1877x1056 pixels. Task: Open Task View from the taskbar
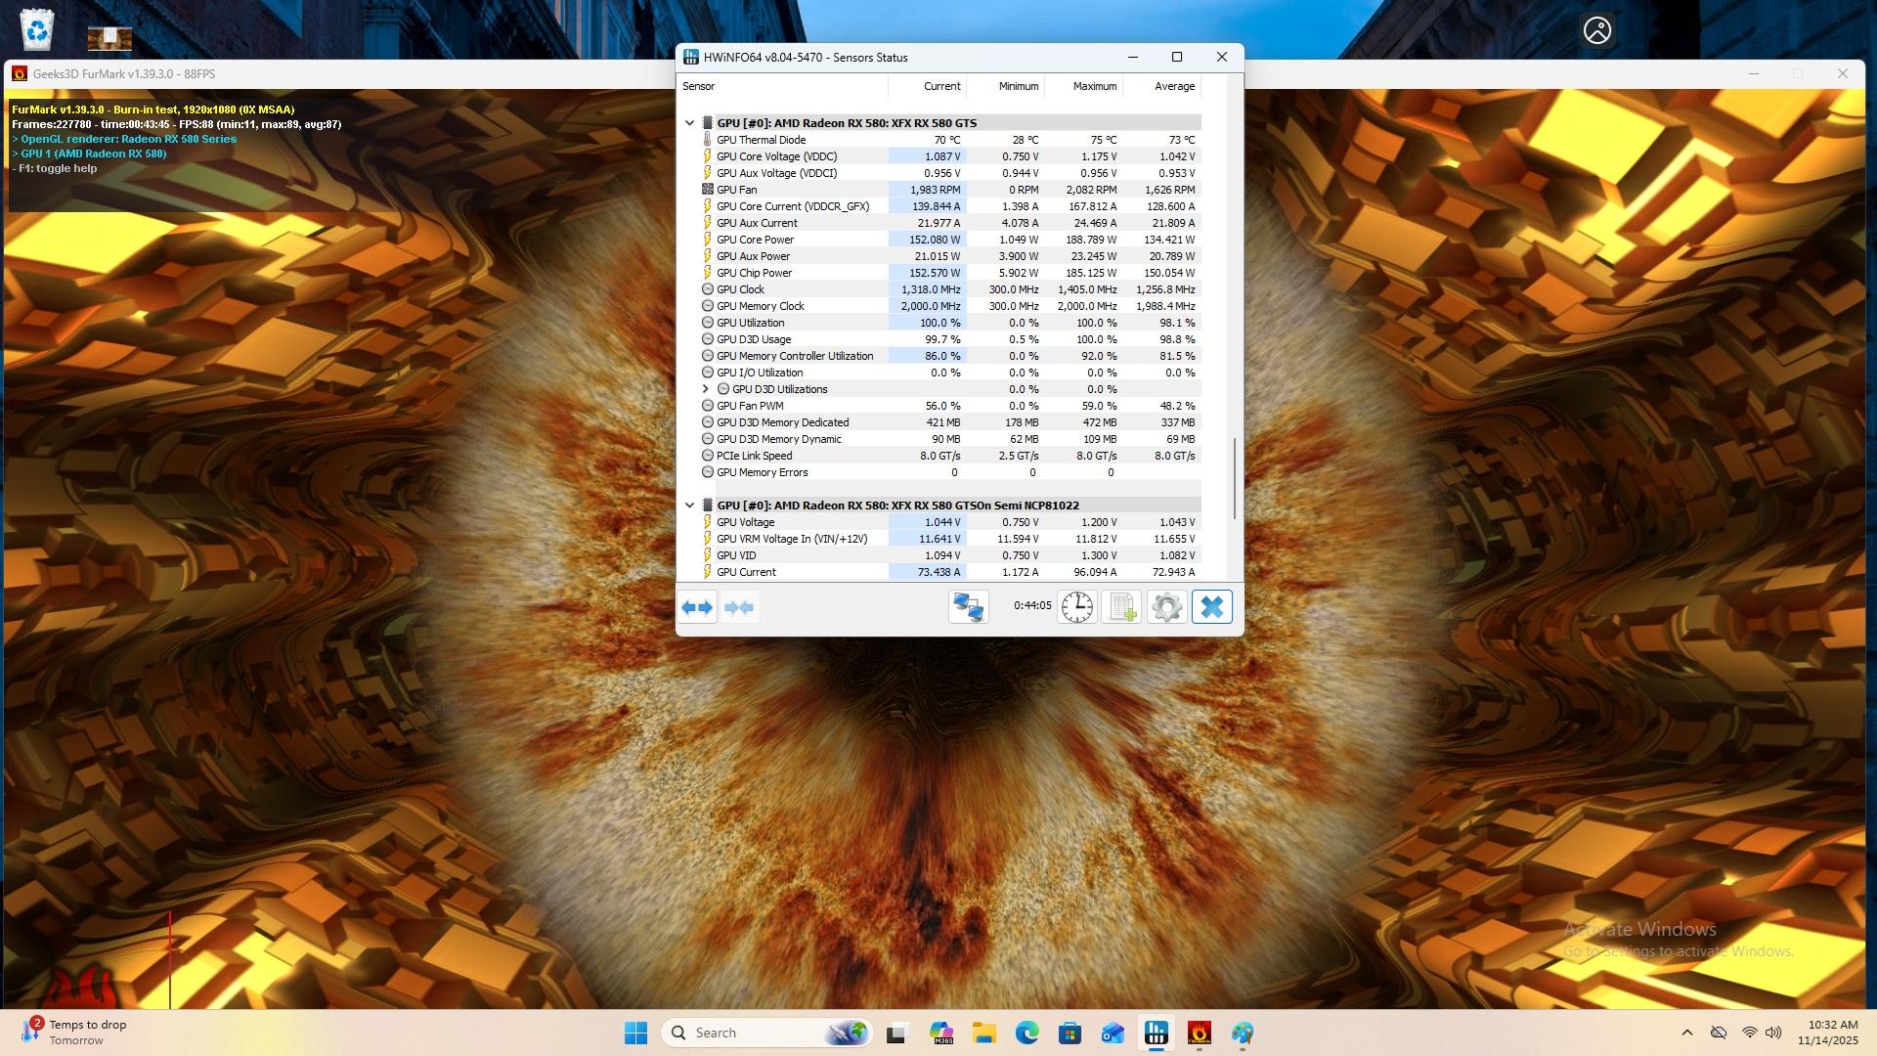pos(896,1033)
